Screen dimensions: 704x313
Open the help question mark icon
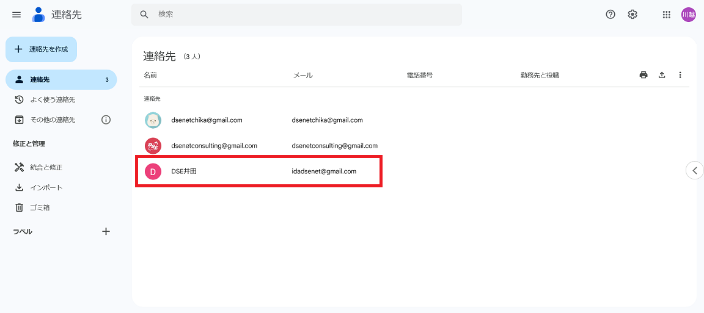pos(610,15)
